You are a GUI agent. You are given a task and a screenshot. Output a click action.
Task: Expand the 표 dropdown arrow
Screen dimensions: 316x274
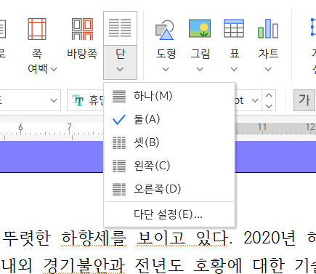pos(234,69)
